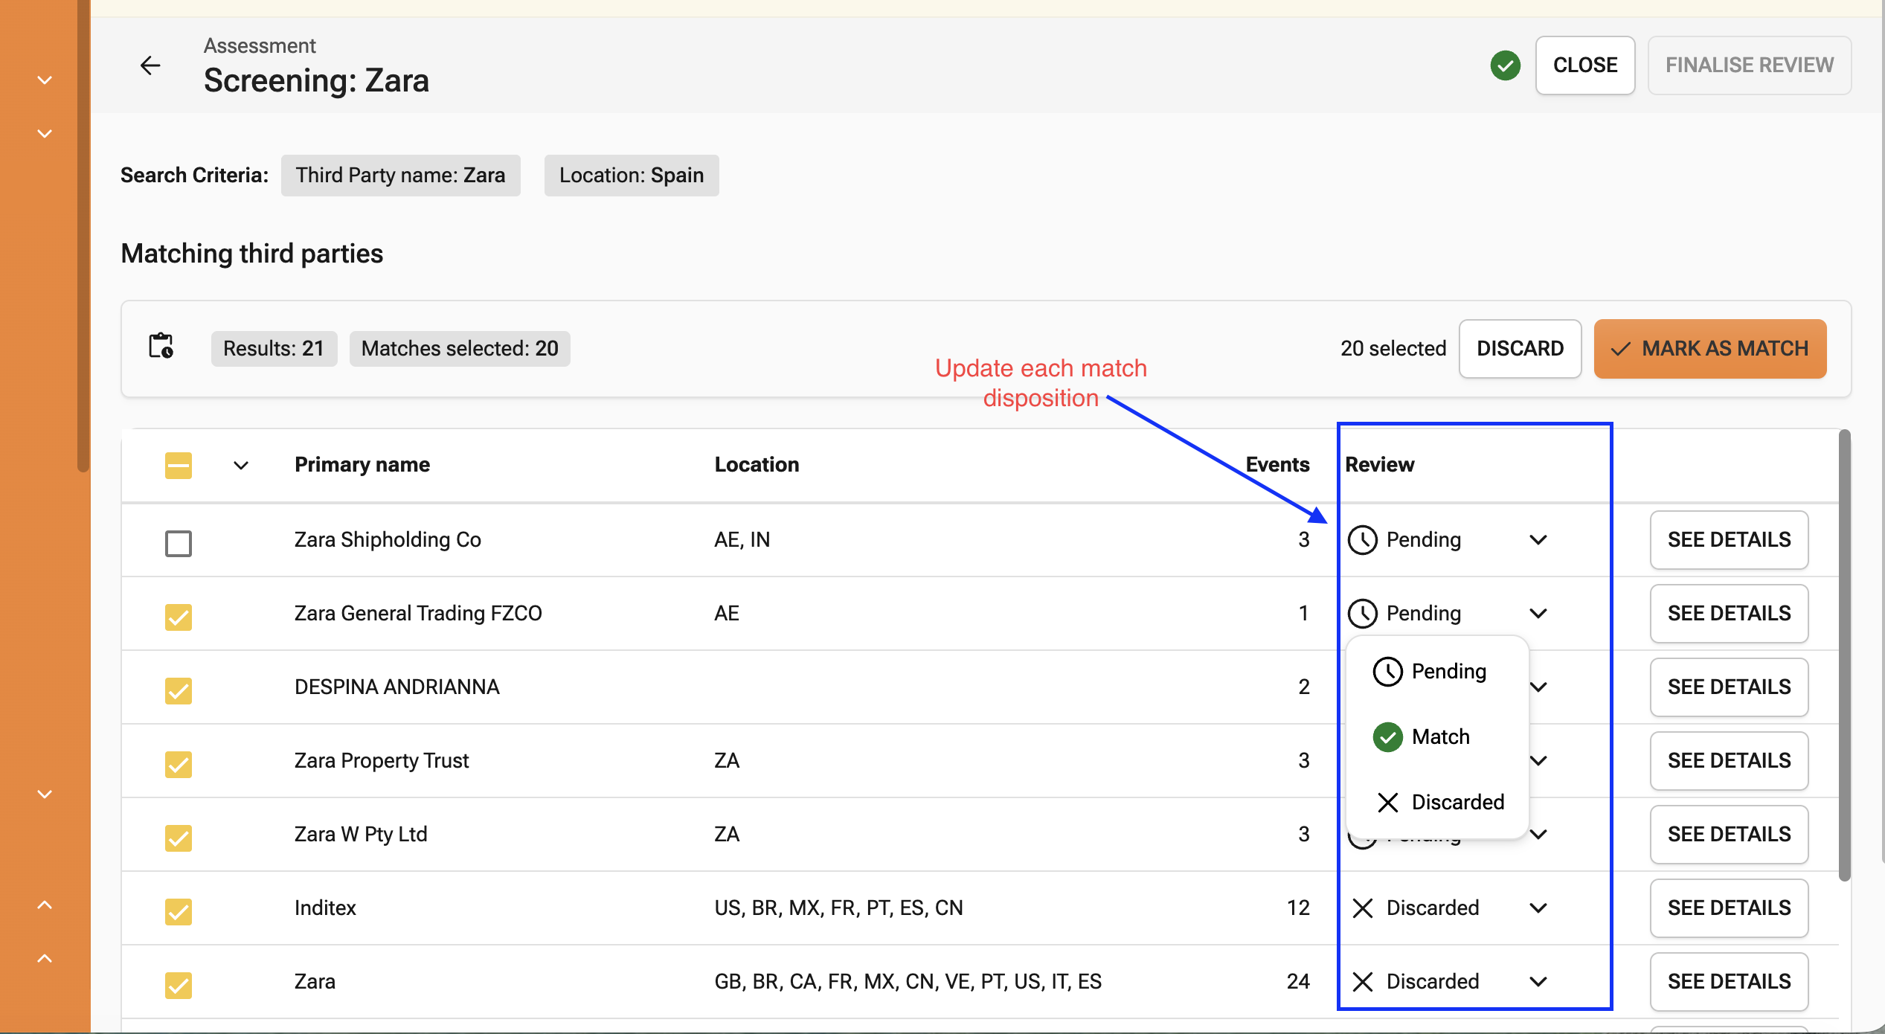Open review dropdown for Zara Shipholding Co
Viewport: 1885px width, 1034px height.
click(1538, 540)
